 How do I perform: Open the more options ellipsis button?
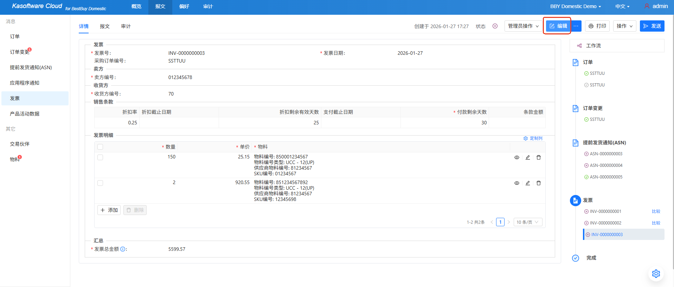coord(576,26)
